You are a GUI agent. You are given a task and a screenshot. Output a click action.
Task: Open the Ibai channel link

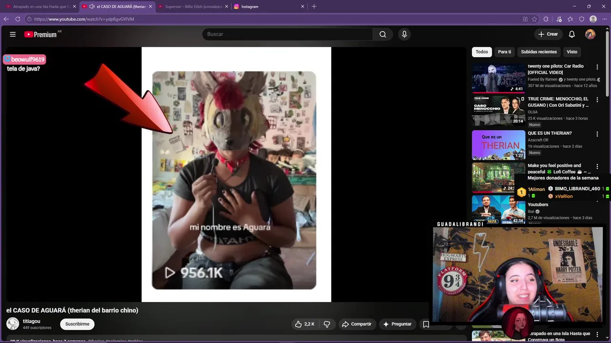coord(531,211)
